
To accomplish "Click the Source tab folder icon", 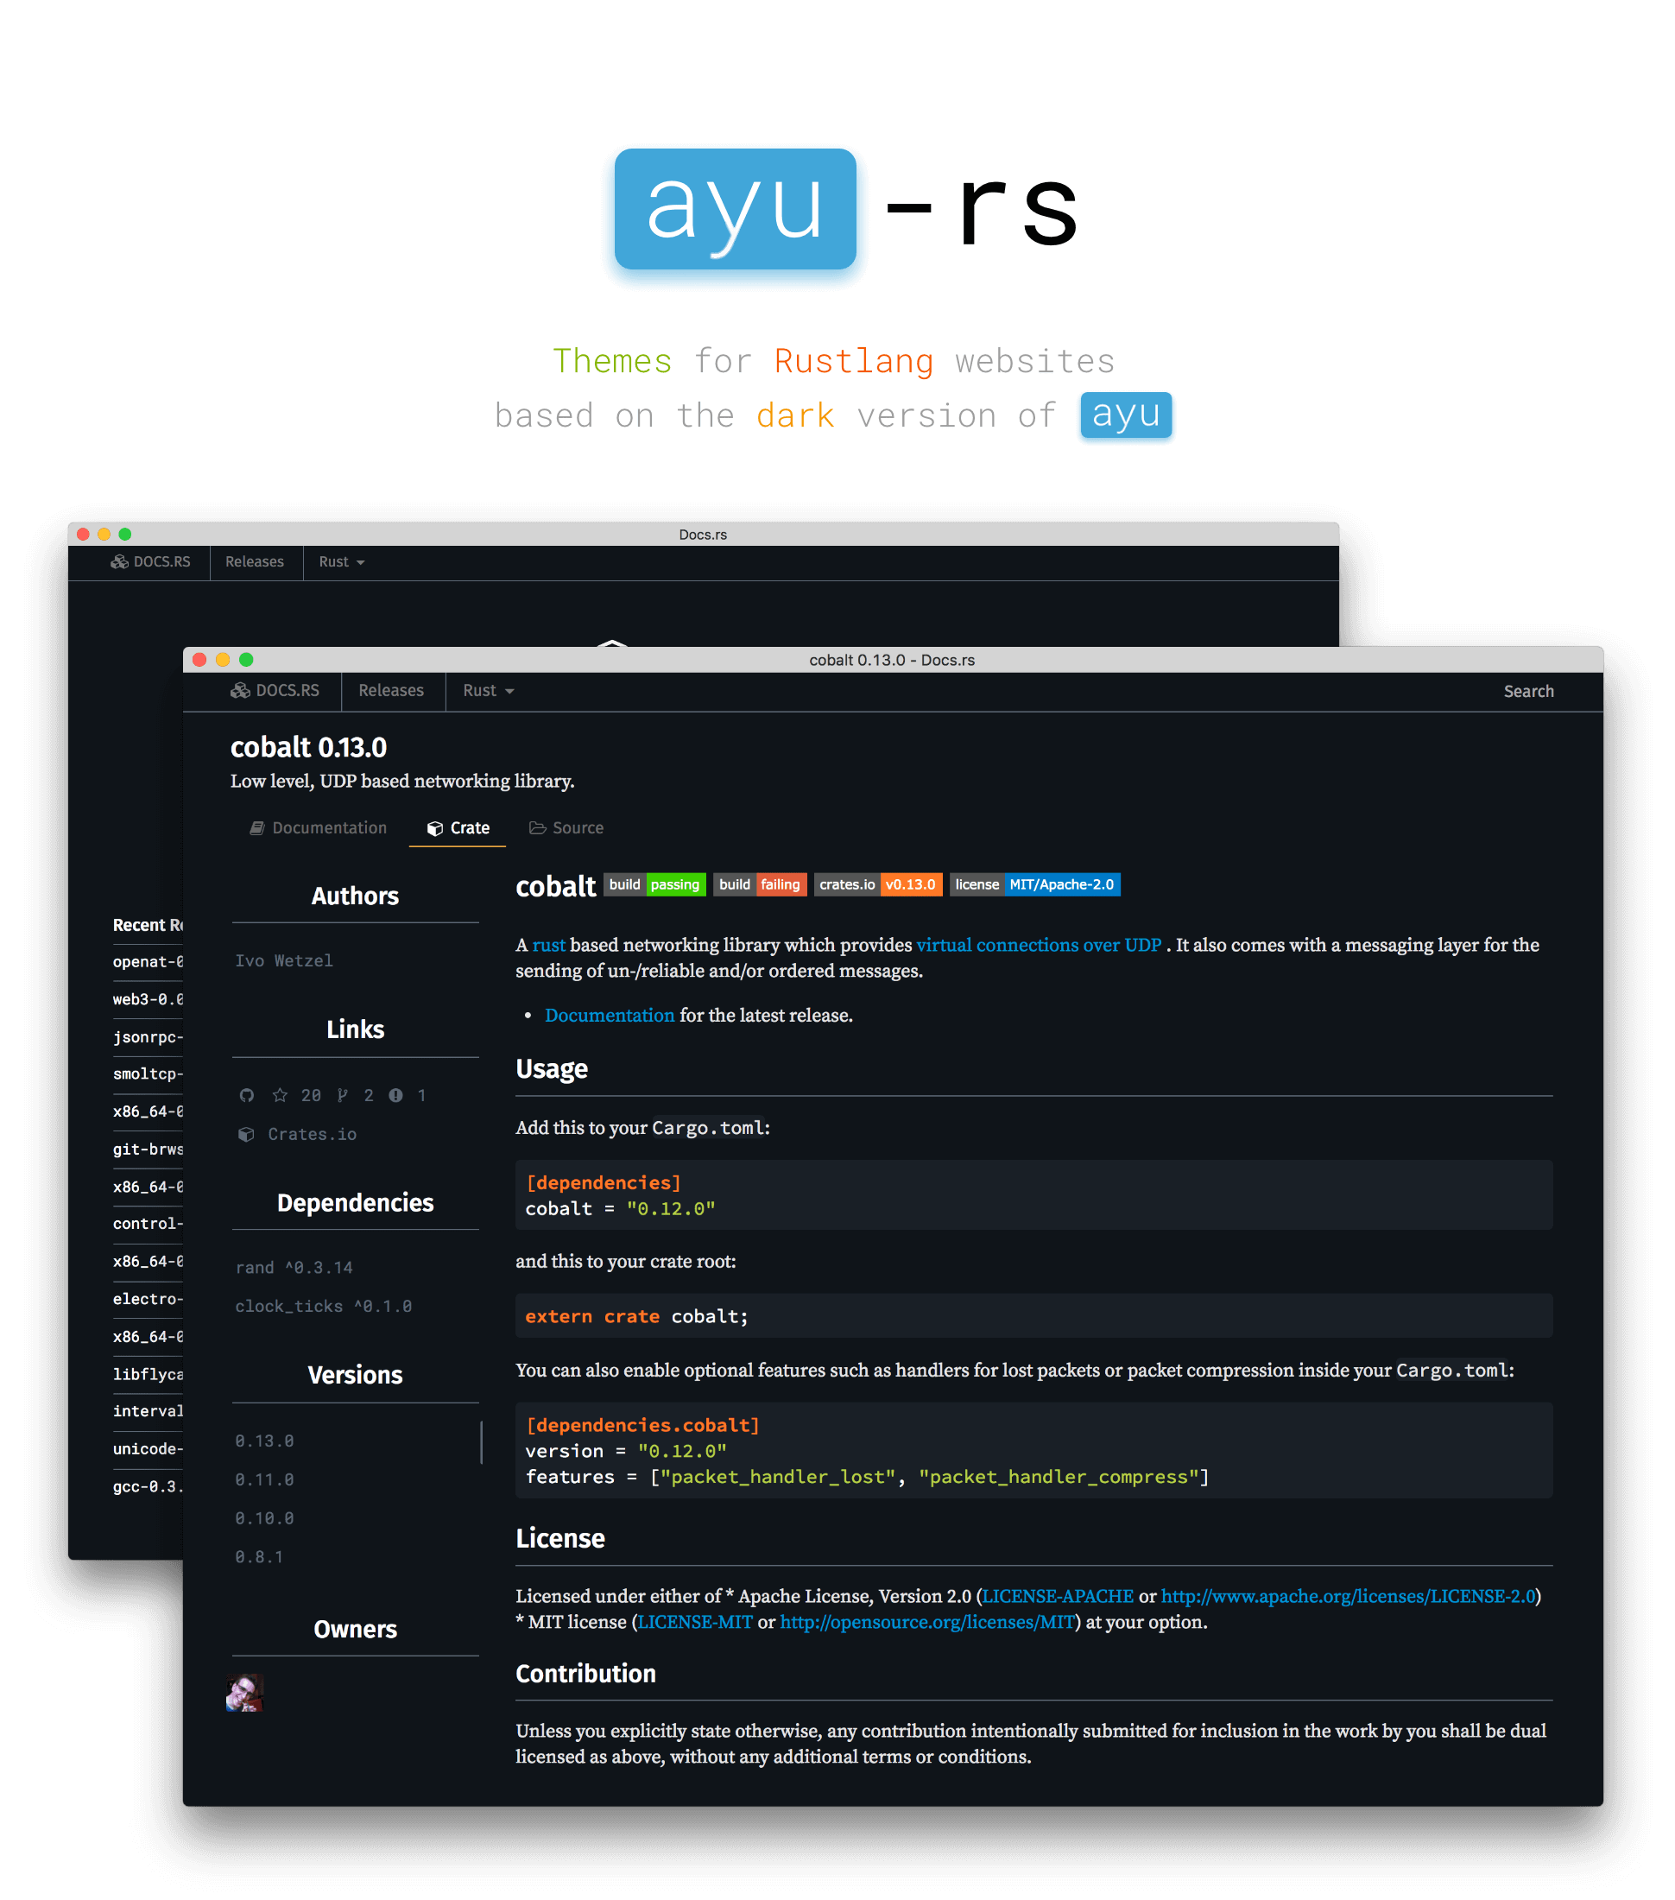I will coord(537,827).
